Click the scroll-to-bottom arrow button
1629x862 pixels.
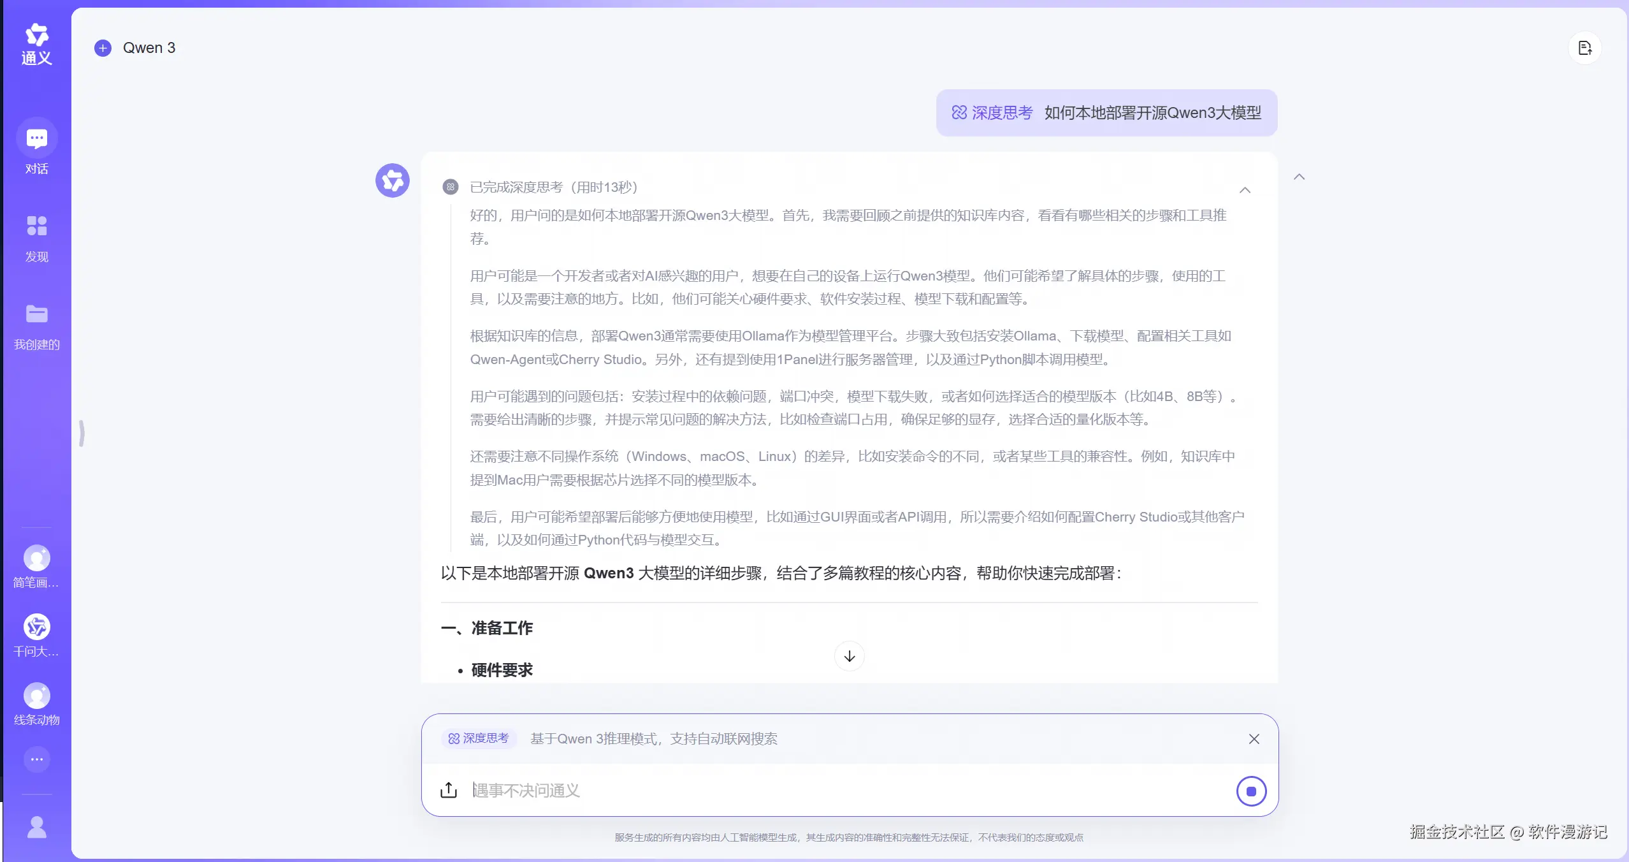(x=848, y=656)
